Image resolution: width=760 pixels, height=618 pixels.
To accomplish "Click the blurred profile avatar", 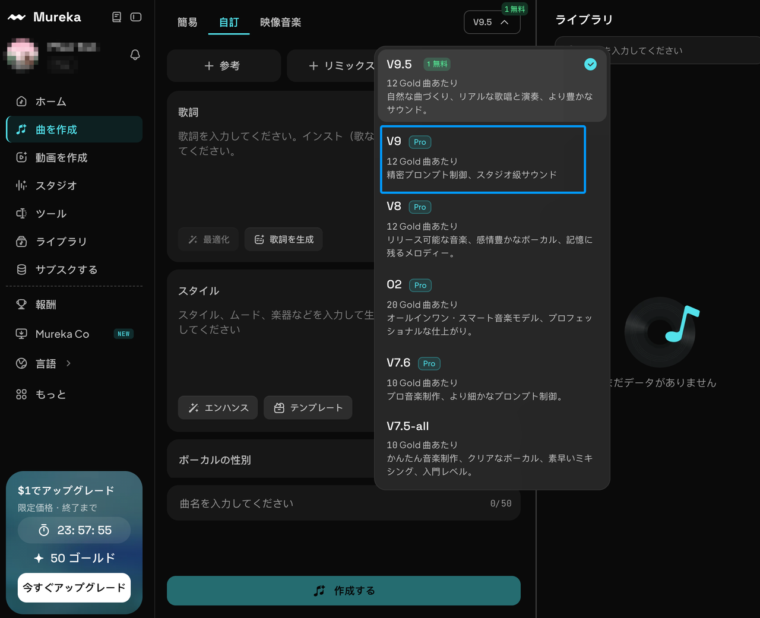I will 23,55.
